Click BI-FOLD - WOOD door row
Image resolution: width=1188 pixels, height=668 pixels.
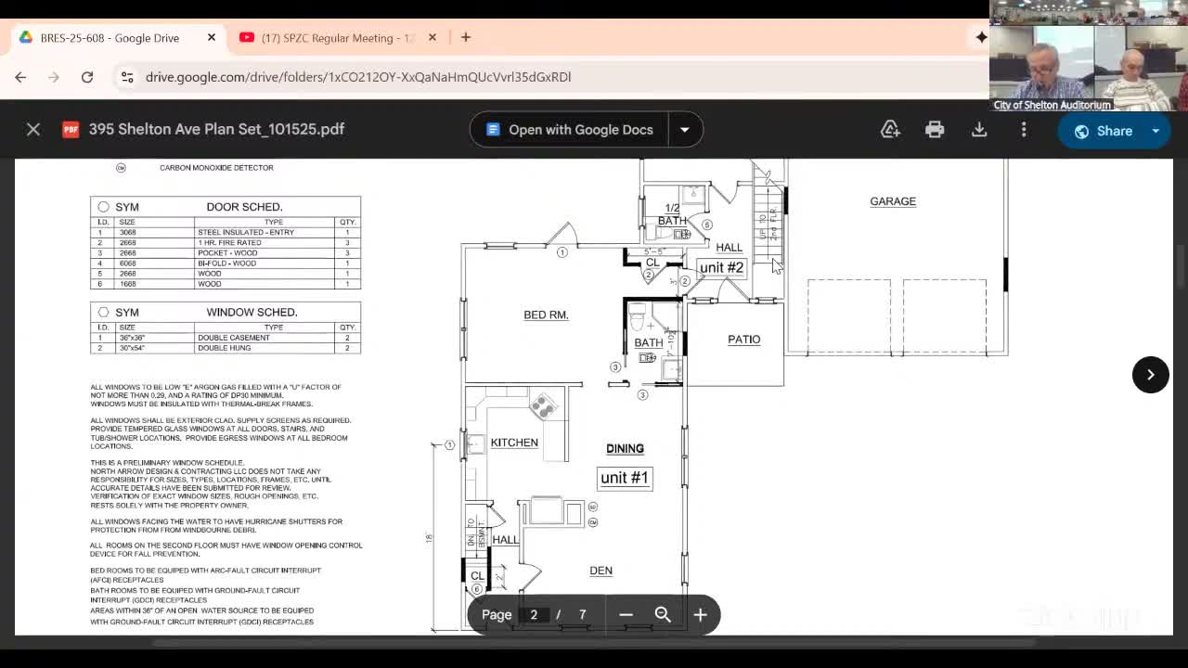point(226,263)
